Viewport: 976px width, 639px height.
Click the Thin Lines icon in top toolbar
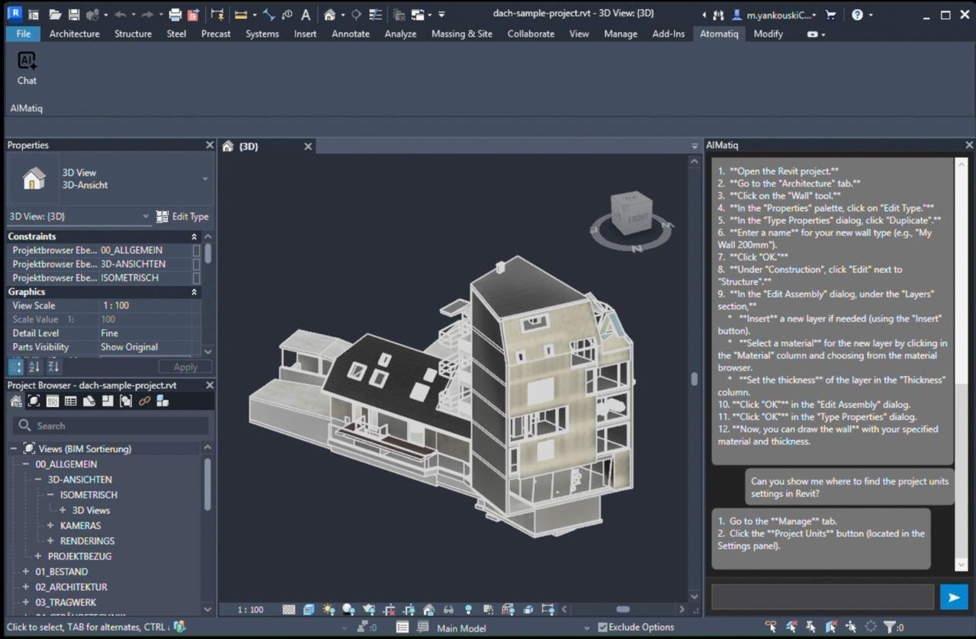coord(375,14)
